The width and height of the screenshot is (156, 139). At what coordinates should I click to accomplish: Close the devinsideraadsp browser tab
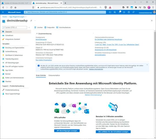tap(61, 3)
